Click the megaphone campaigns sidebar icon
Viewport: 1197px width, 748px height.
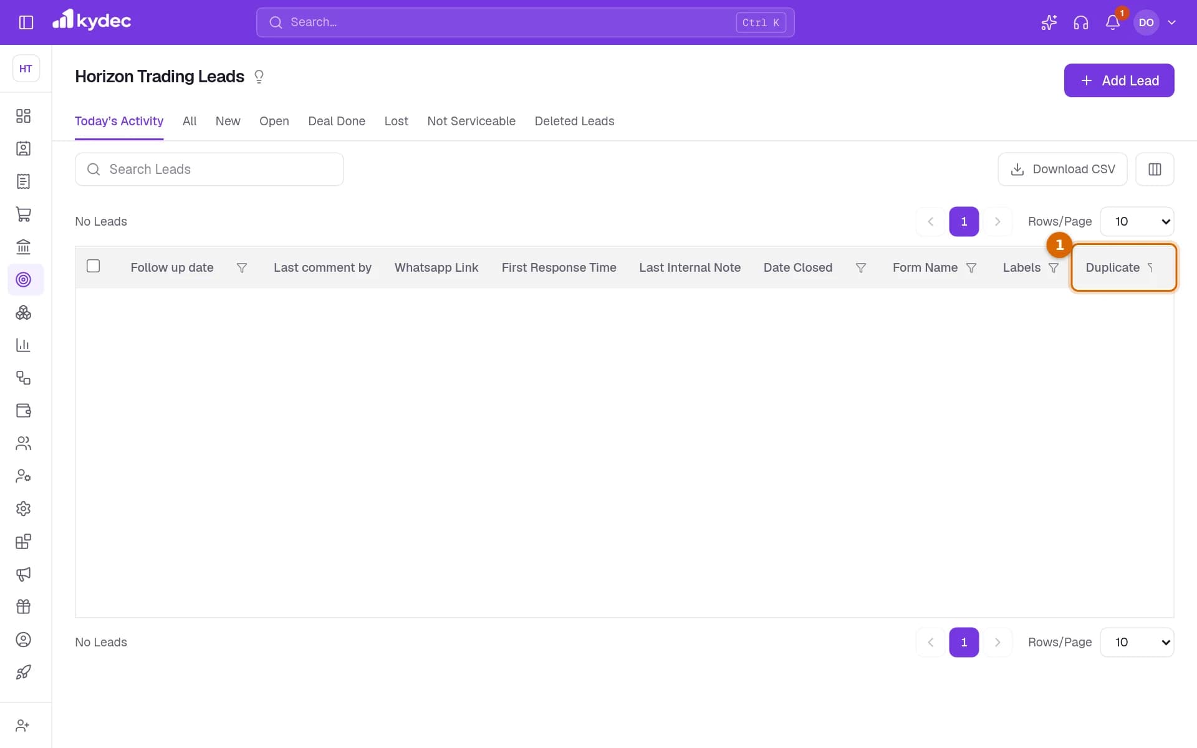[x=23, y=574]
